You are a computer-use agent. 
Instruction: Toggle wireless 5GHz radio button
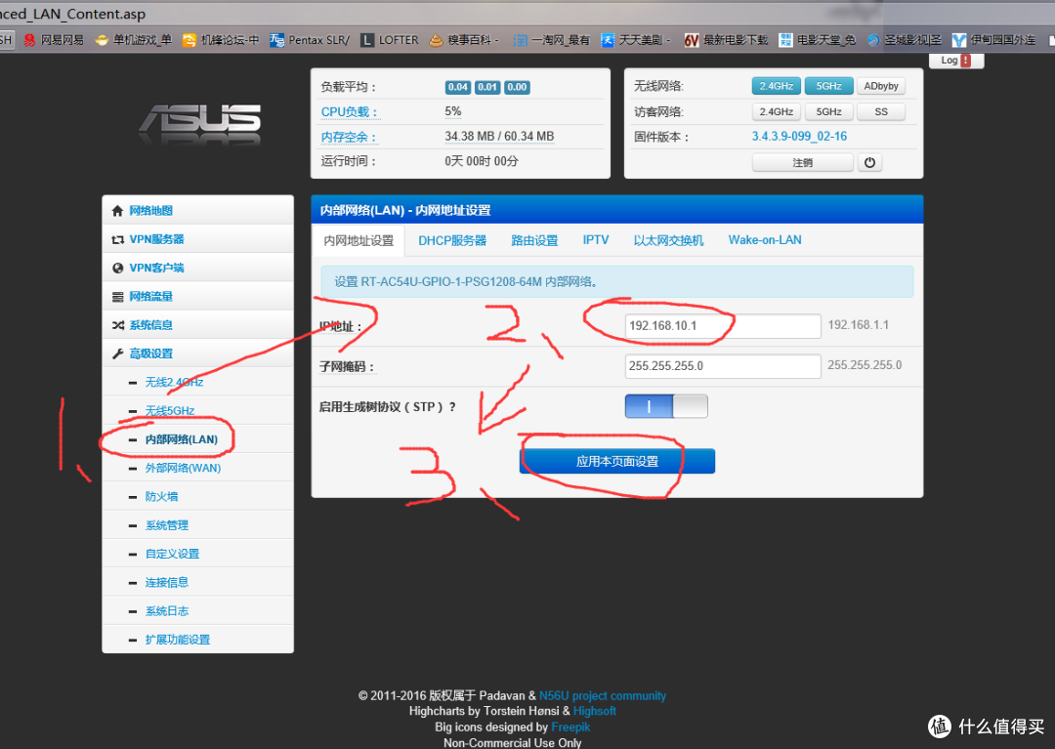[x=829, y=86]
